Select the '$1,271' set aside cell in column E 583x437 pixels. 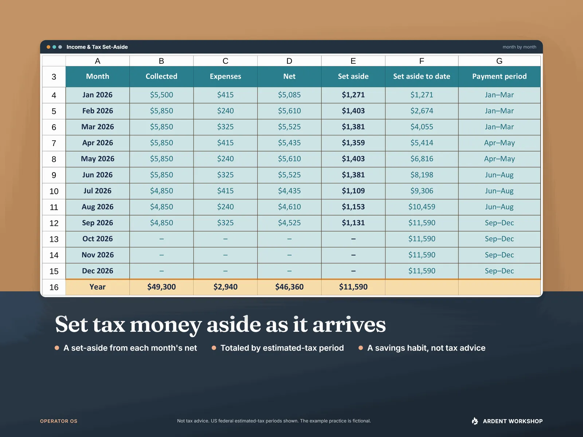click(x=353, y=95)
